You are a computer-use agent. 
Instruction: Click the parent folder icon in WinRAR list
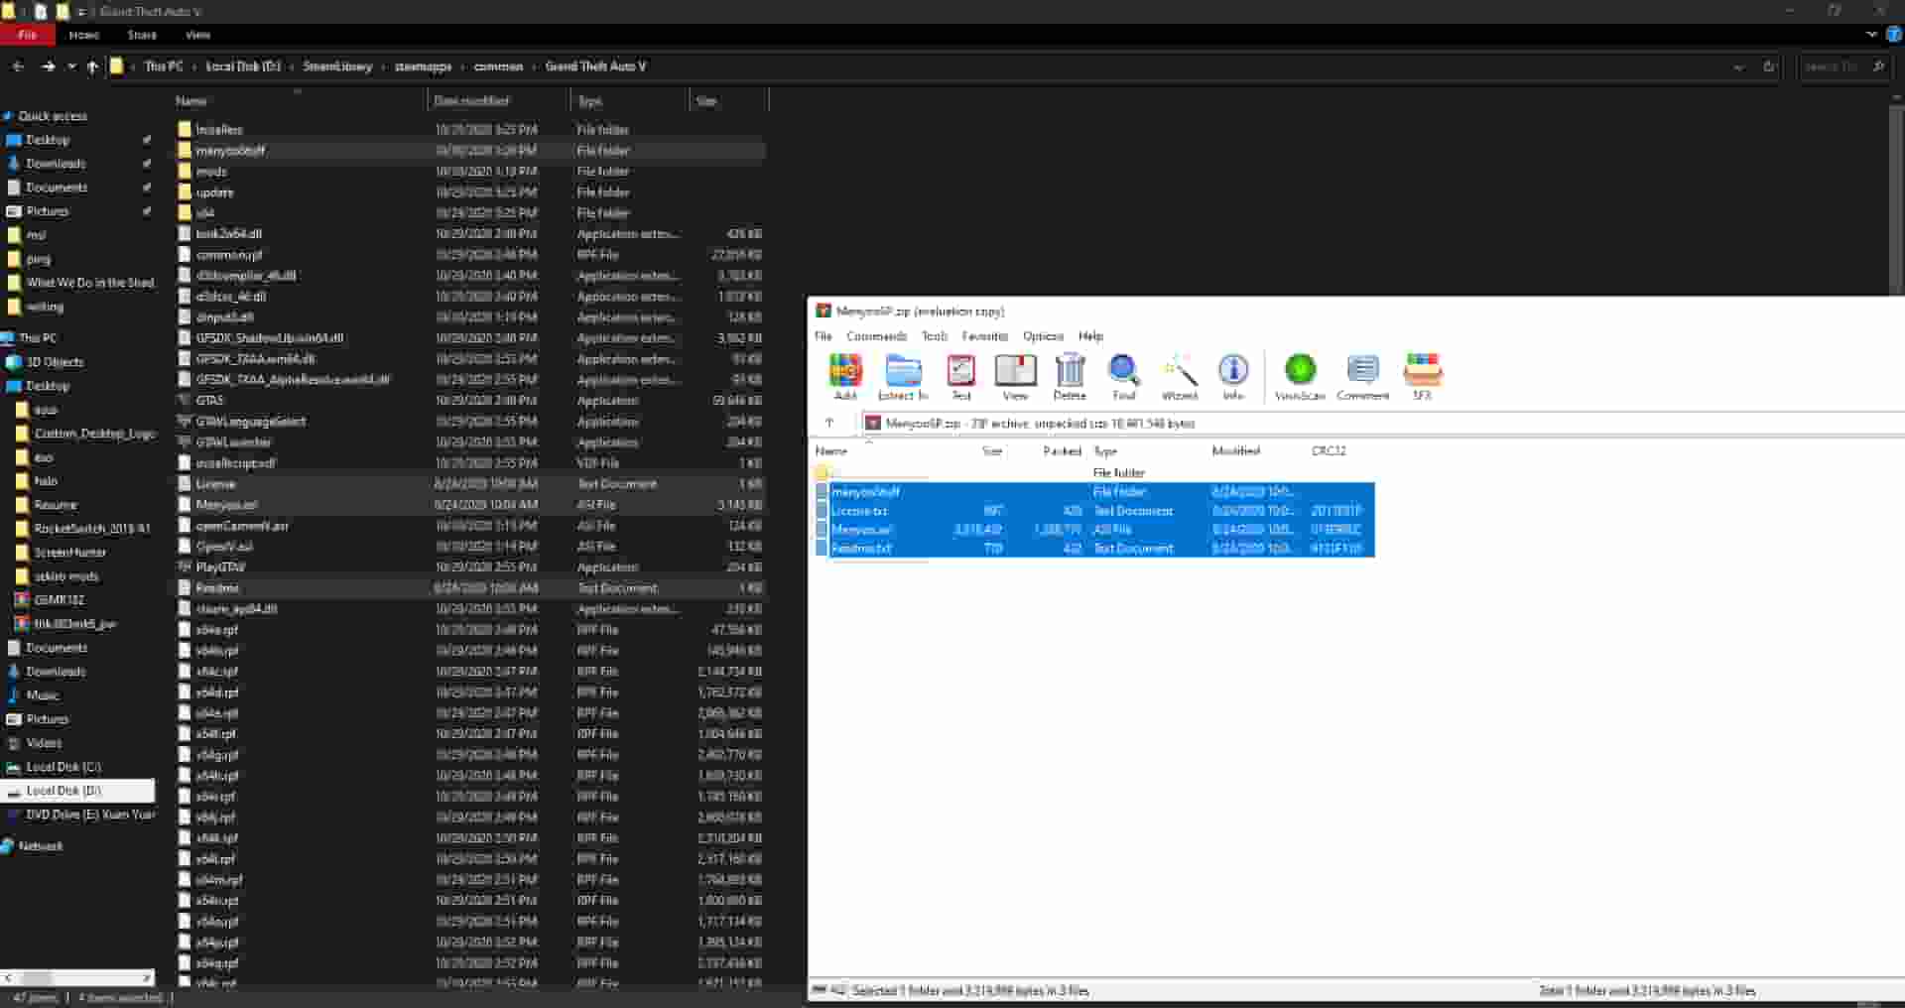tap(823, 472)
